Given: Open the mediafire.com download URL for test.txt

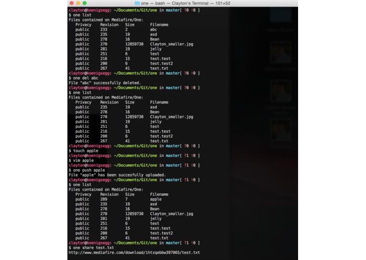Looking at the screenshot, I should [x=134, y=253].
